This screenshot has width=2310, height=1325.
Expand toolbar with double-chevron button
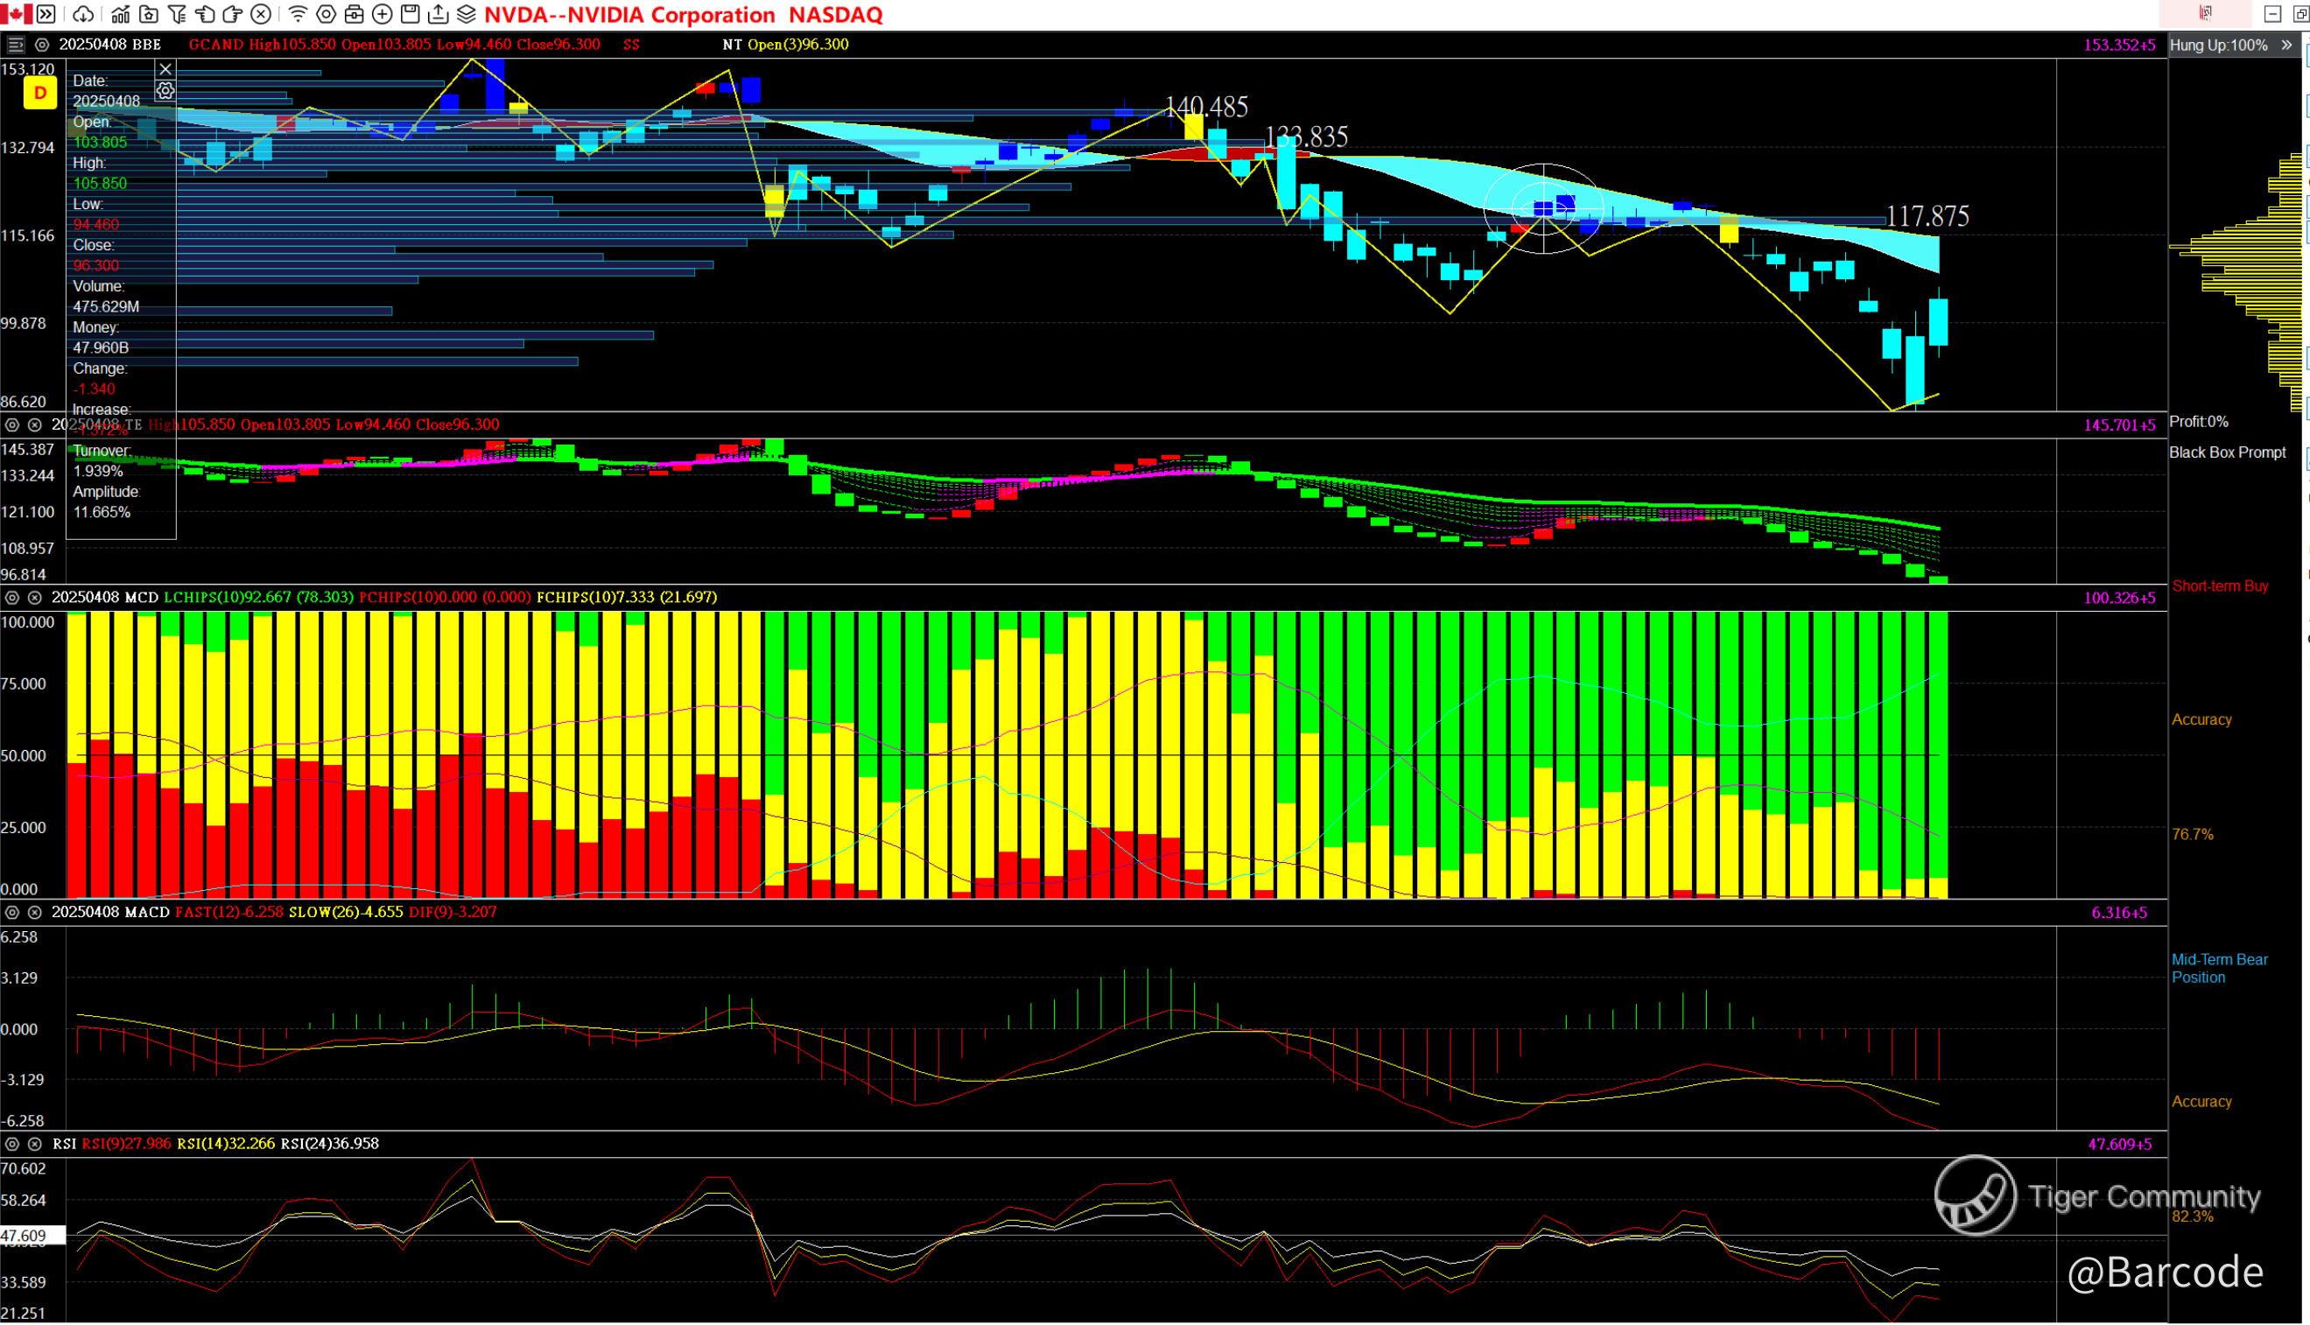[x=46, y=15]
